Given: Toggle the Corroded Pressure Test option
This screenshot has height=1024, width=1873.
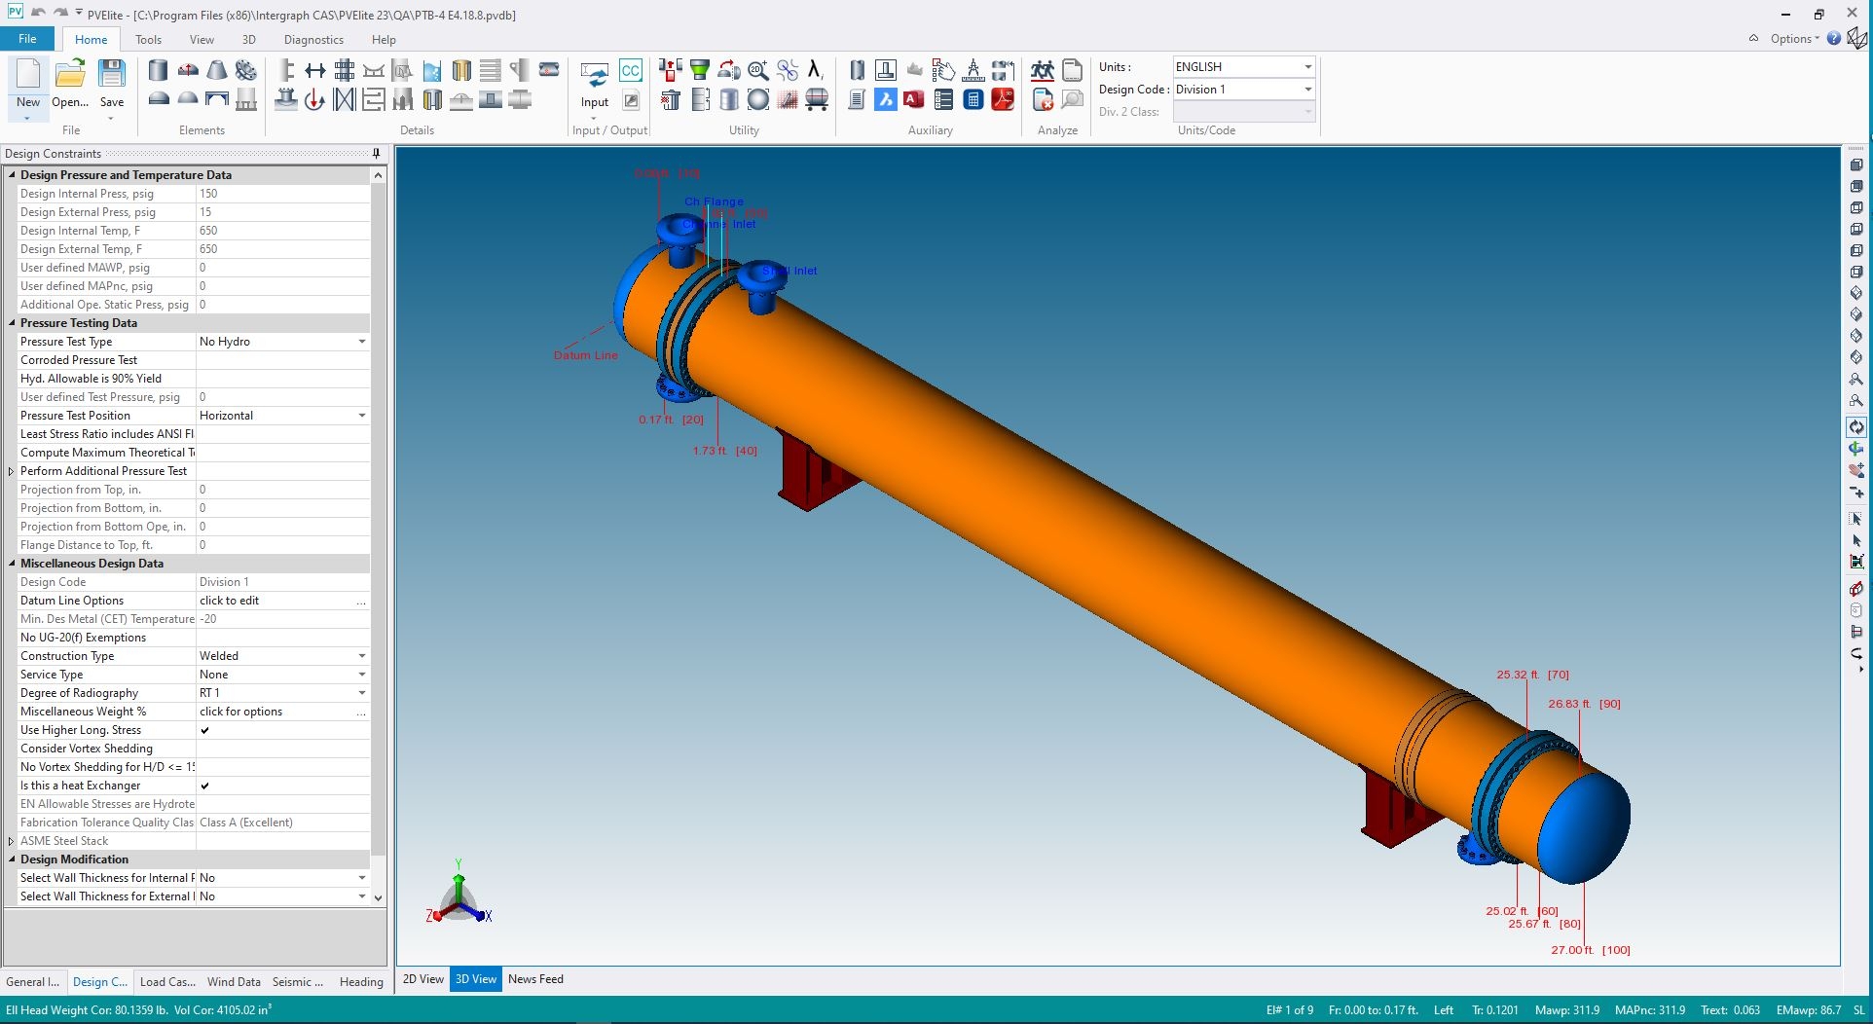Looking at the screenshot, I should pos(282,360).
